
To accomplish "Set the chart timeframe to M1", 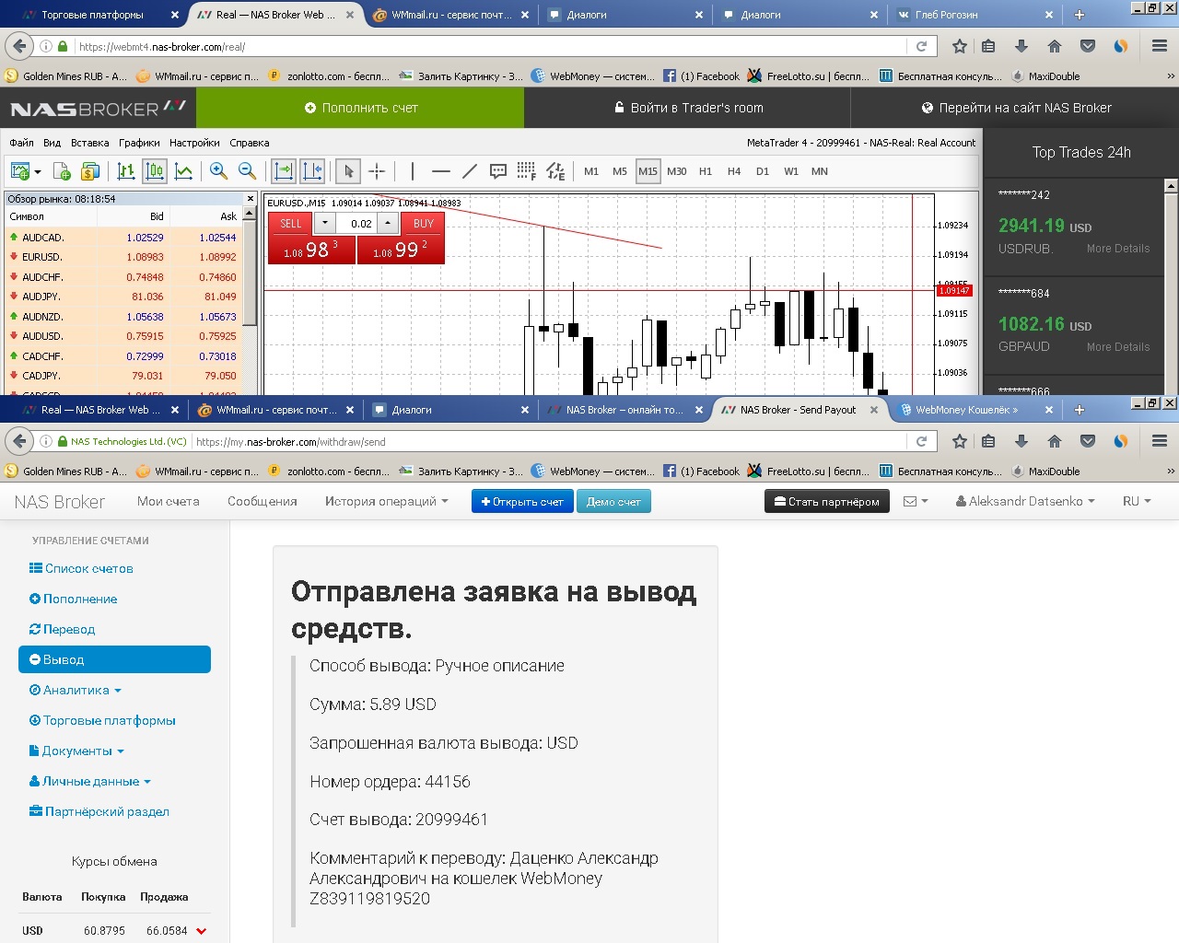I will click(x=591, y=171).
